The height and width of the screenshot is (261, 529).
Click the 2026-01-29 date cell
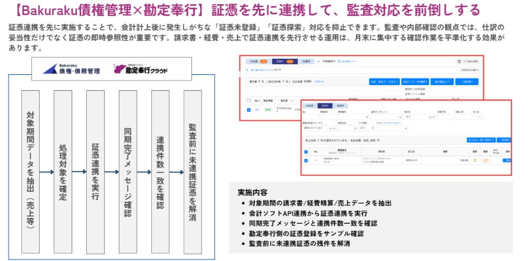click(411, 160)
